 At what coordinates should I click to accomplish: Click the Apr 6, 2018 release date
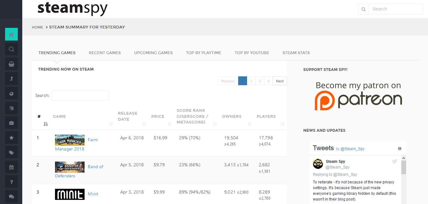pos(132,138)
